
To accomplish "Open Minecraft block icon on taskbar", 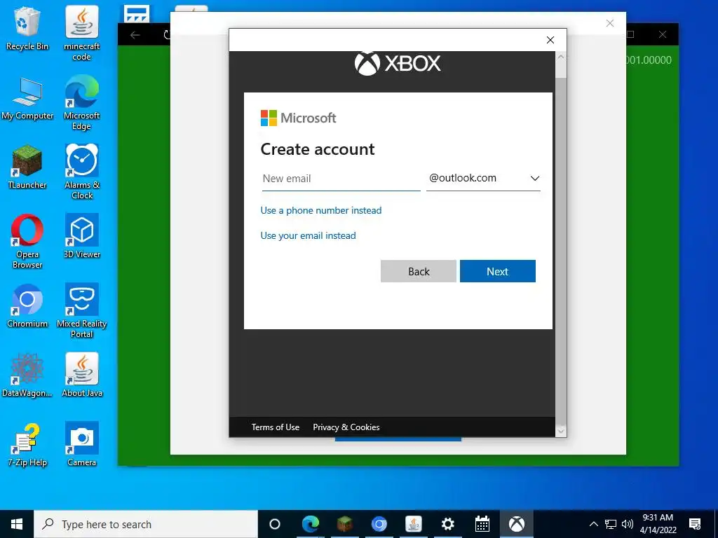I will (x=344, y=524).
